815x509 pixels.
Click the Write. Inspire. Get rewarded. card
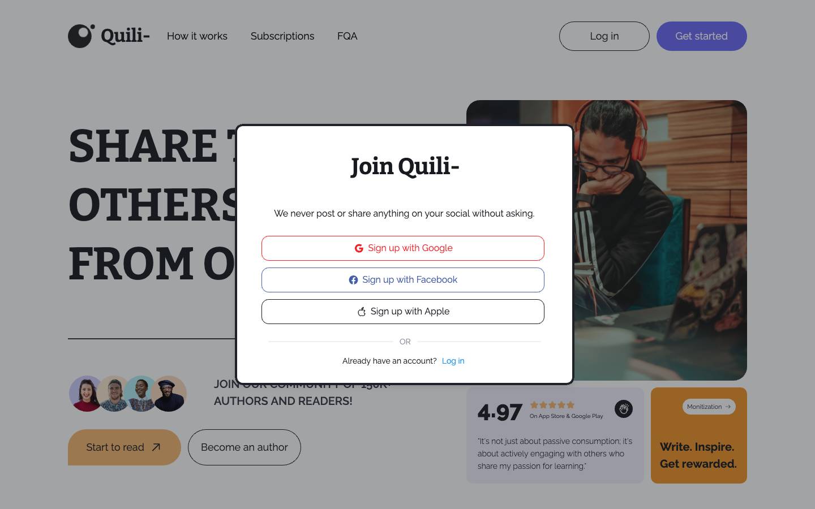[699, 435]
